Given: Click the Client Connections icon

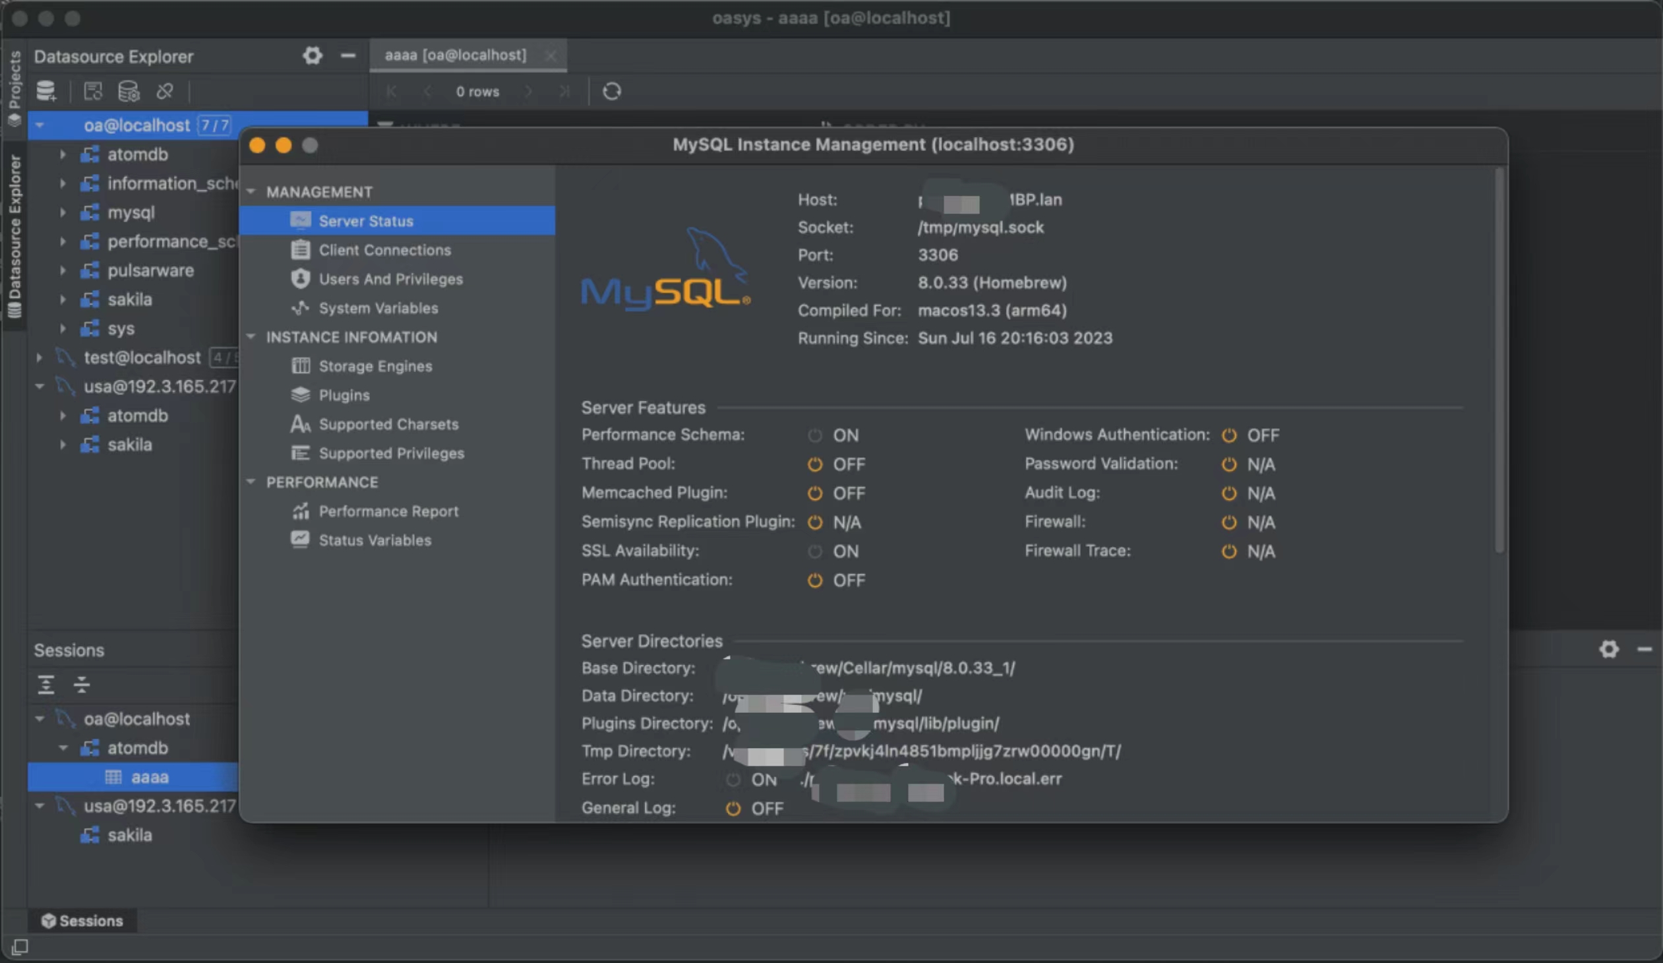Looking at the screenshot, I should 300,250.
